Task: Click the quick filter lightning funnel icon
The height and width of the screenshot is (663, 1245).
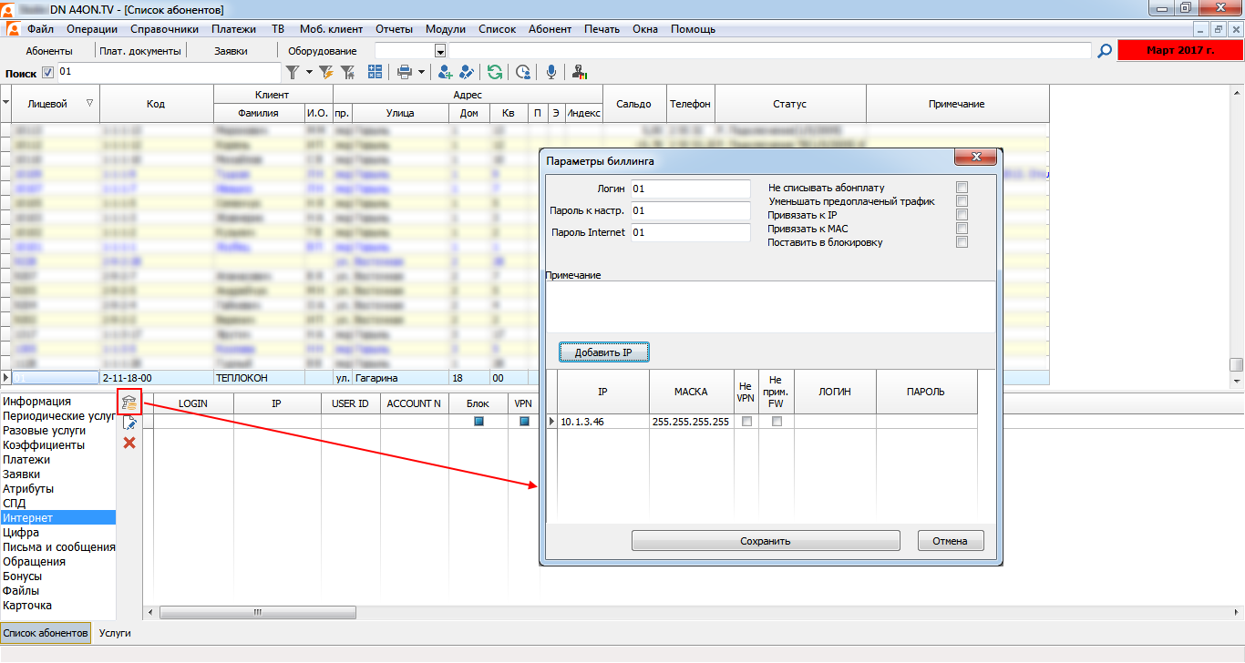Action: pyautogui.click(x=325, y=72)
